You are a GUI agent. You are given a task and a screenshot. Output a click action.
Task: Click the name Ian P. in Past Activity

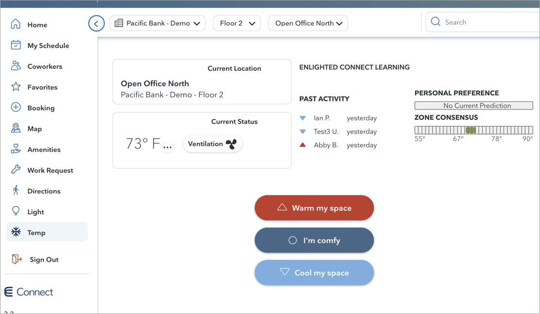pos(322,118)
